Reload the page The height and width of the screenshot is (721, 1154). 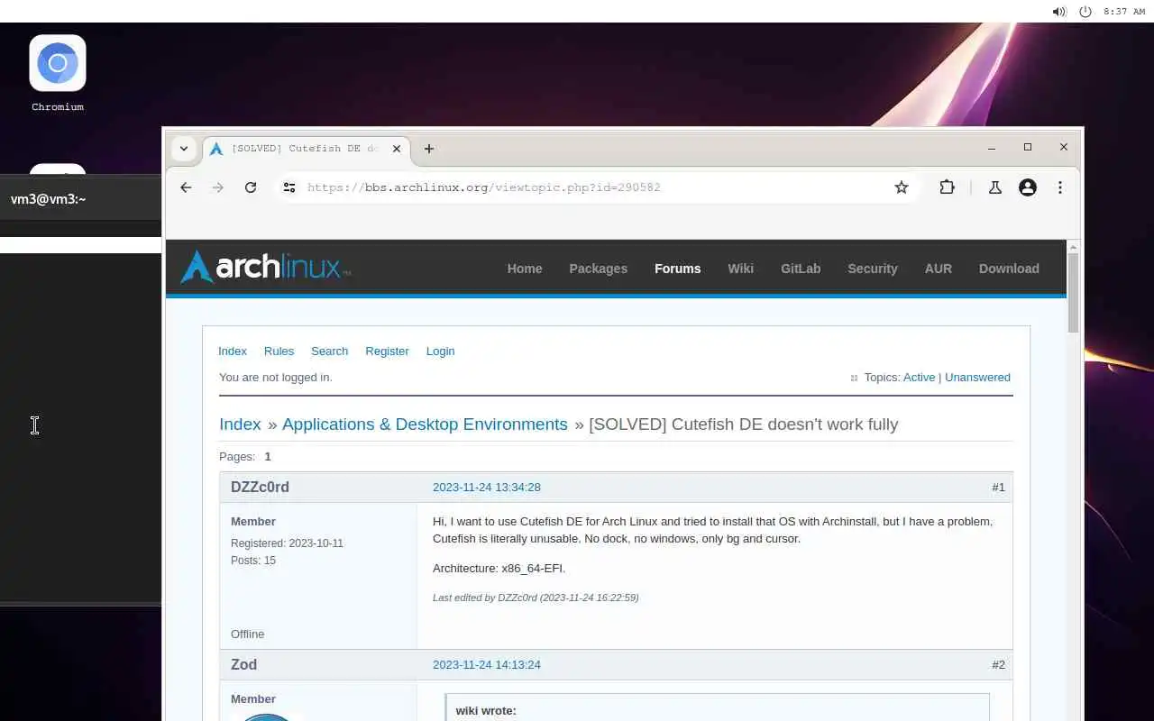click(x=251, y=187)
